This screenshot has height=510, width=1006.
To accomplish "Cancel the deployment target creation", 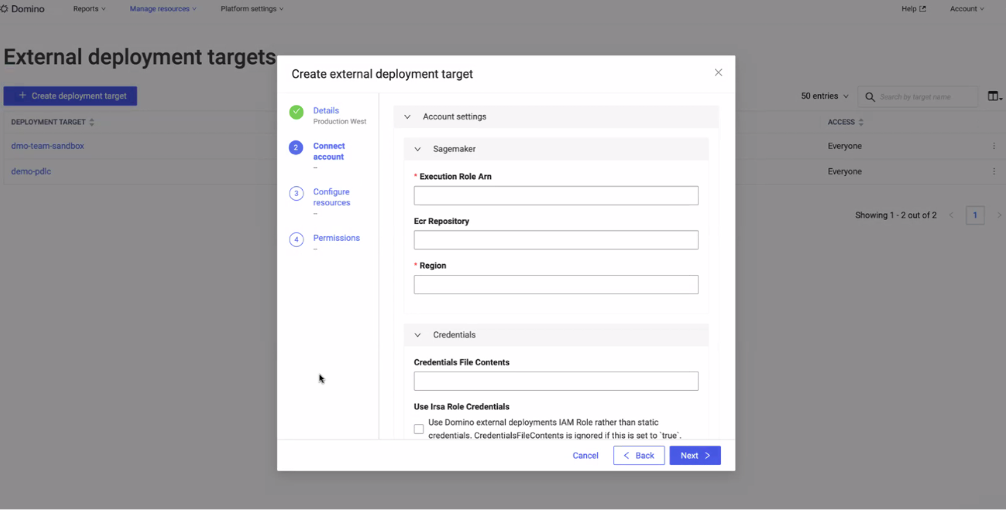I will tap(586, 456).
